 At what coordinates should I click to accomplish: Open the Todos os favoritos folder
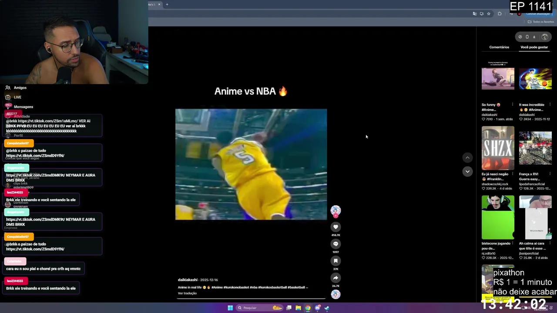click(541, 22)
